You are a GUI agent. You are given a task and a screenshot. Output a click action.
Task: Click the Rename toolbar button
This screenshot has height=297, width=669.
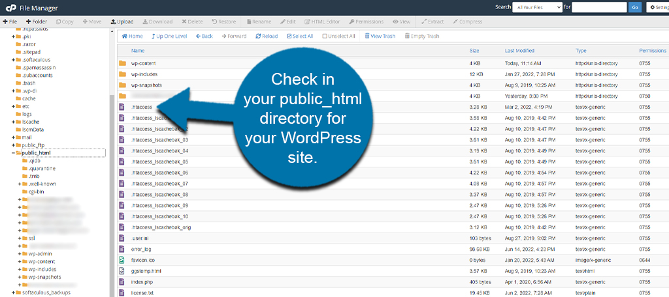[259, 21]
